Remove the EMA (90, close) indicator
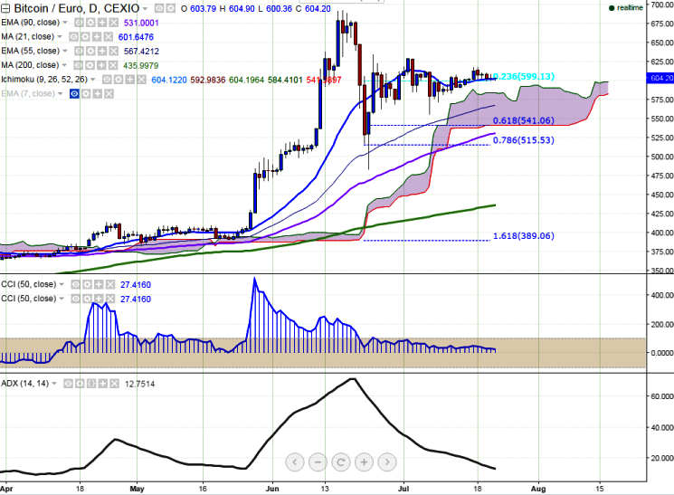 (113, 23)
